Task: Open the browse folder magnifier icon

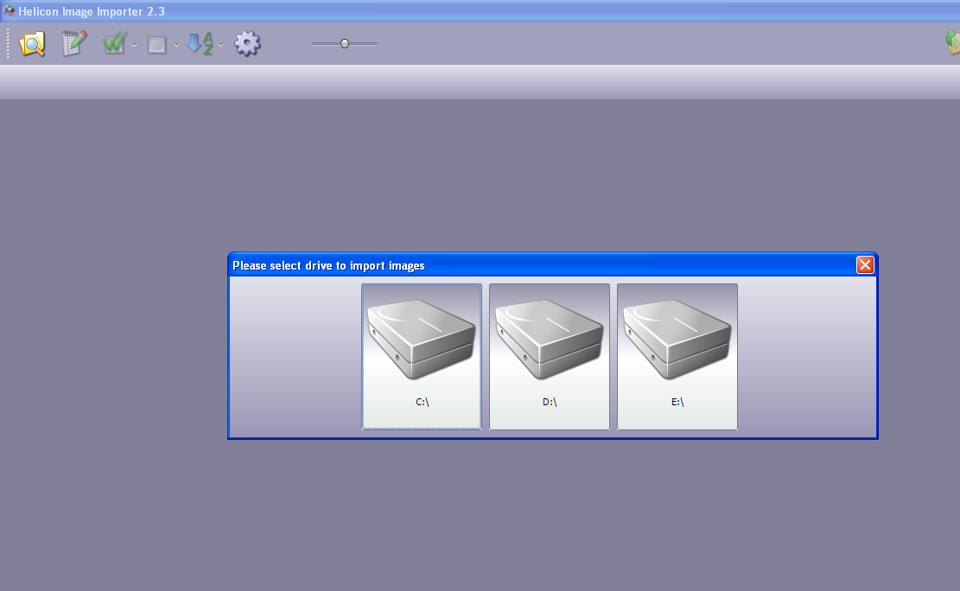Action: [x=32, y=44]
